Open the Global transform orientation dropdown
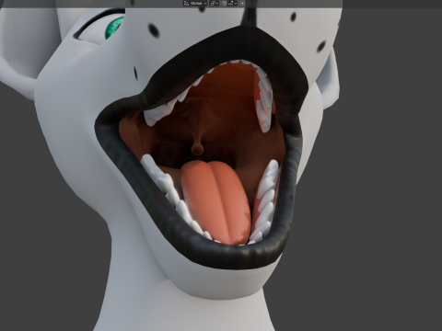This screenshot has height=331, width=442. (x=195, y=4)
